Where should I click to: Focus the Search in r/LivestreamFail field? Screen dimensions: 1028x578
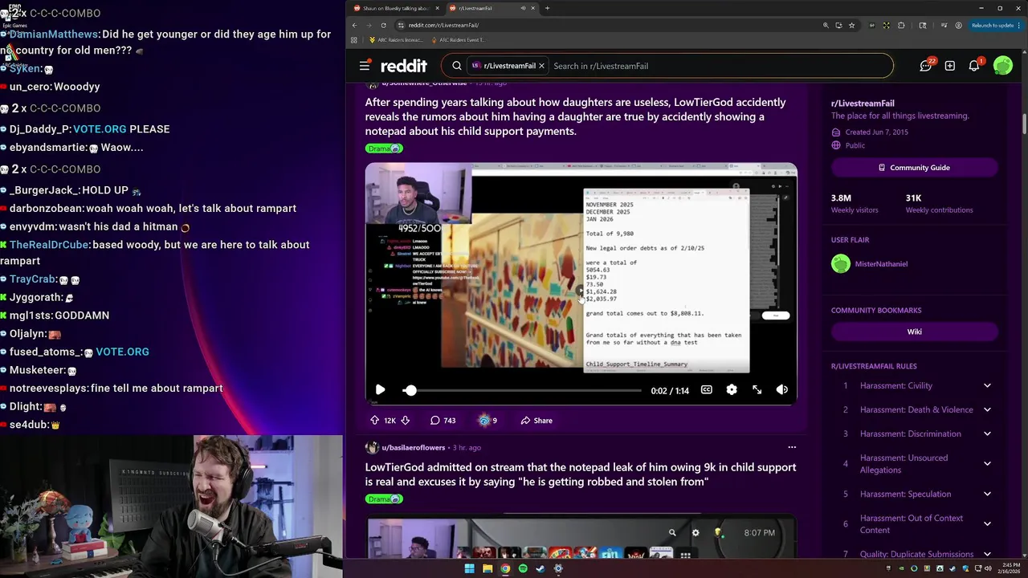click(x=719, y=66)
